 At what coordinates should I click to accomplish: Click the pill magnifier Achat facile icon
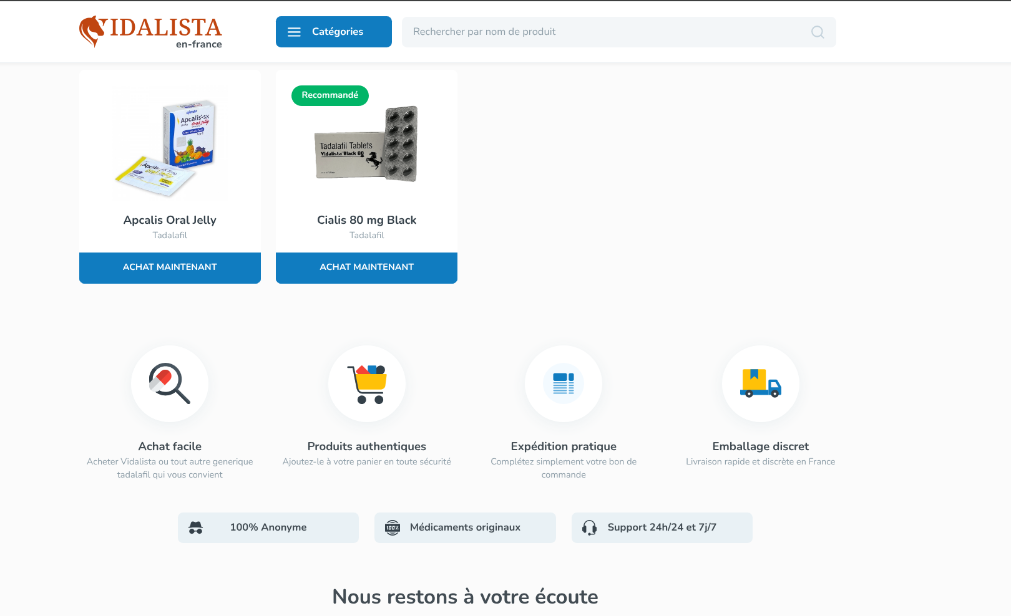point(170,384)
